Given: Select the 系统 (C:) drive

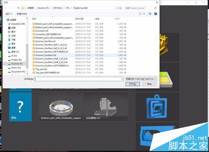Looking at the screenshot, I should [x=14, y=52].
